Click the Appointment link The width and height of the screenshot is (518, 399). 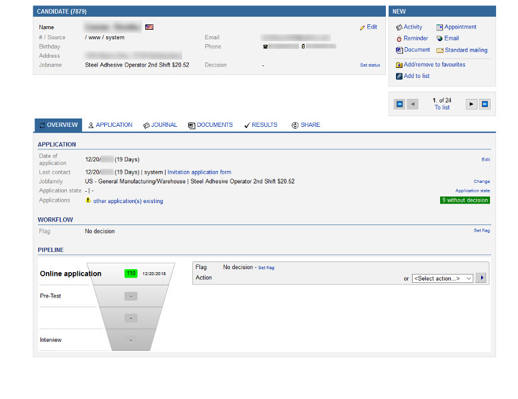tap(460, 27)
